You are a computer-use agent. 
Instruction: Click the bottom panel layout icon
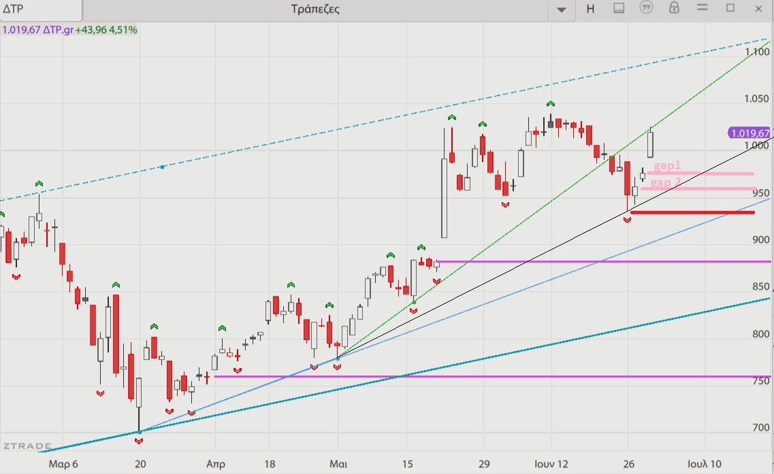619,9
